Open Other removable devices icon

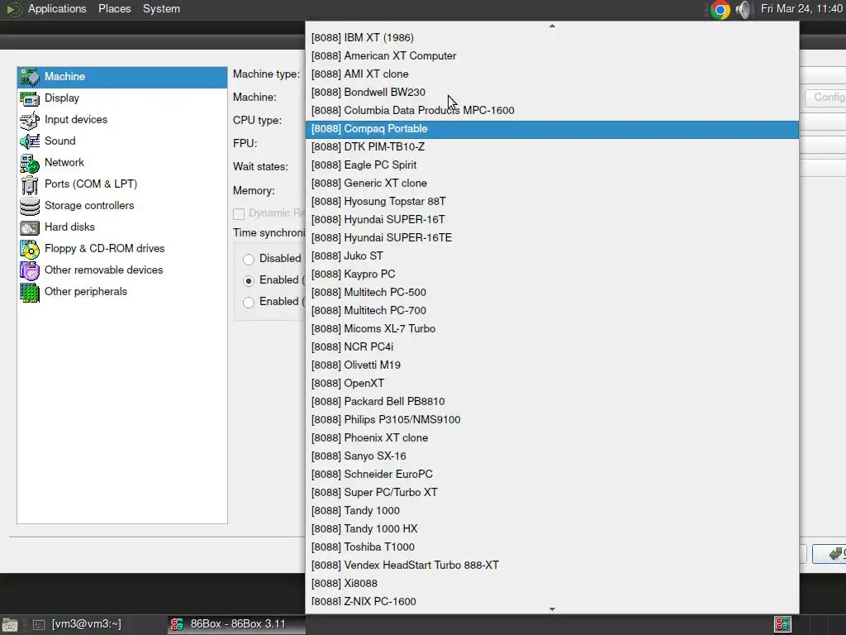[30, 270]
